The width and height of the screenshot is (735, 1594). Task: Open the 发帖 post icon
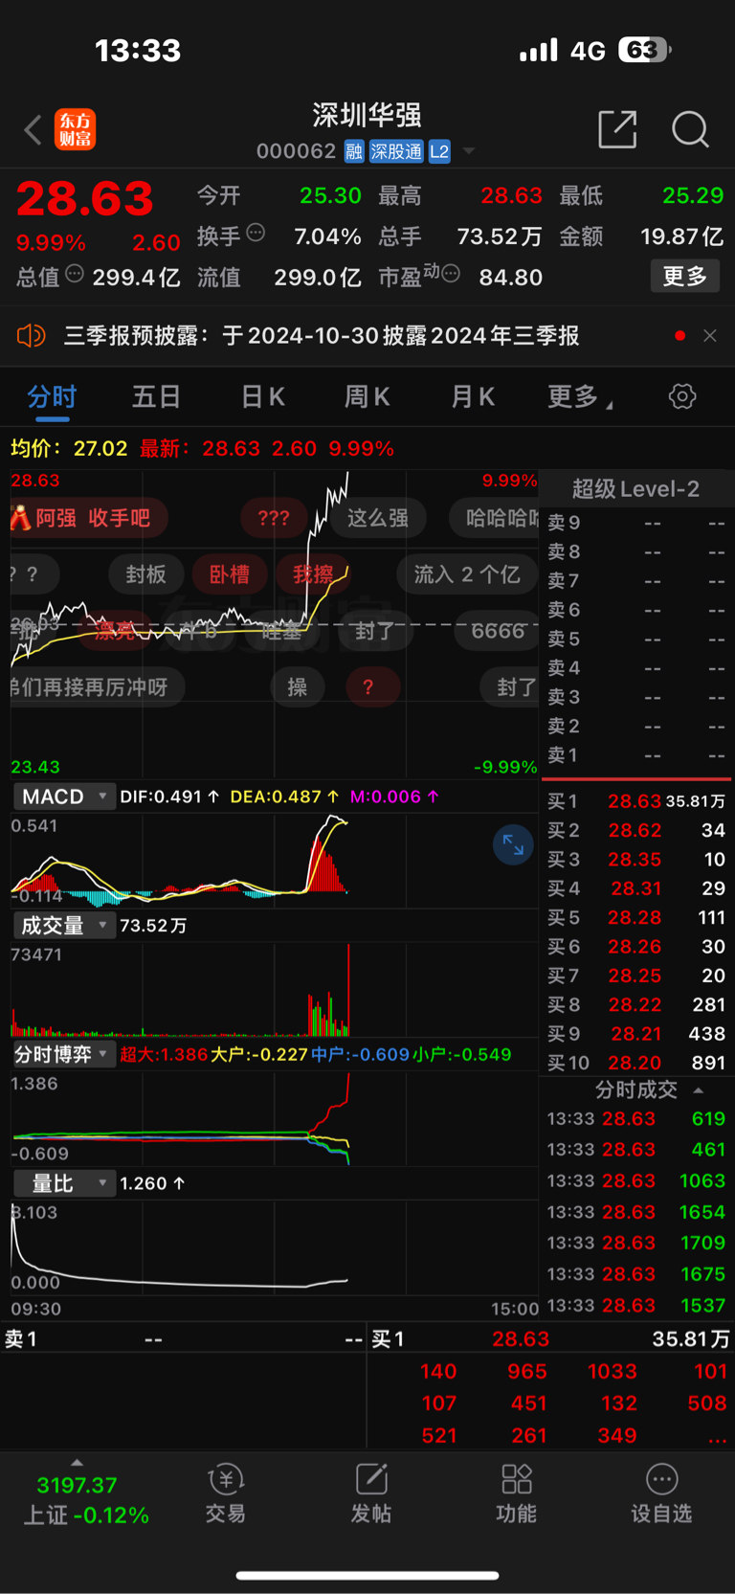(x=371, y=1493)
